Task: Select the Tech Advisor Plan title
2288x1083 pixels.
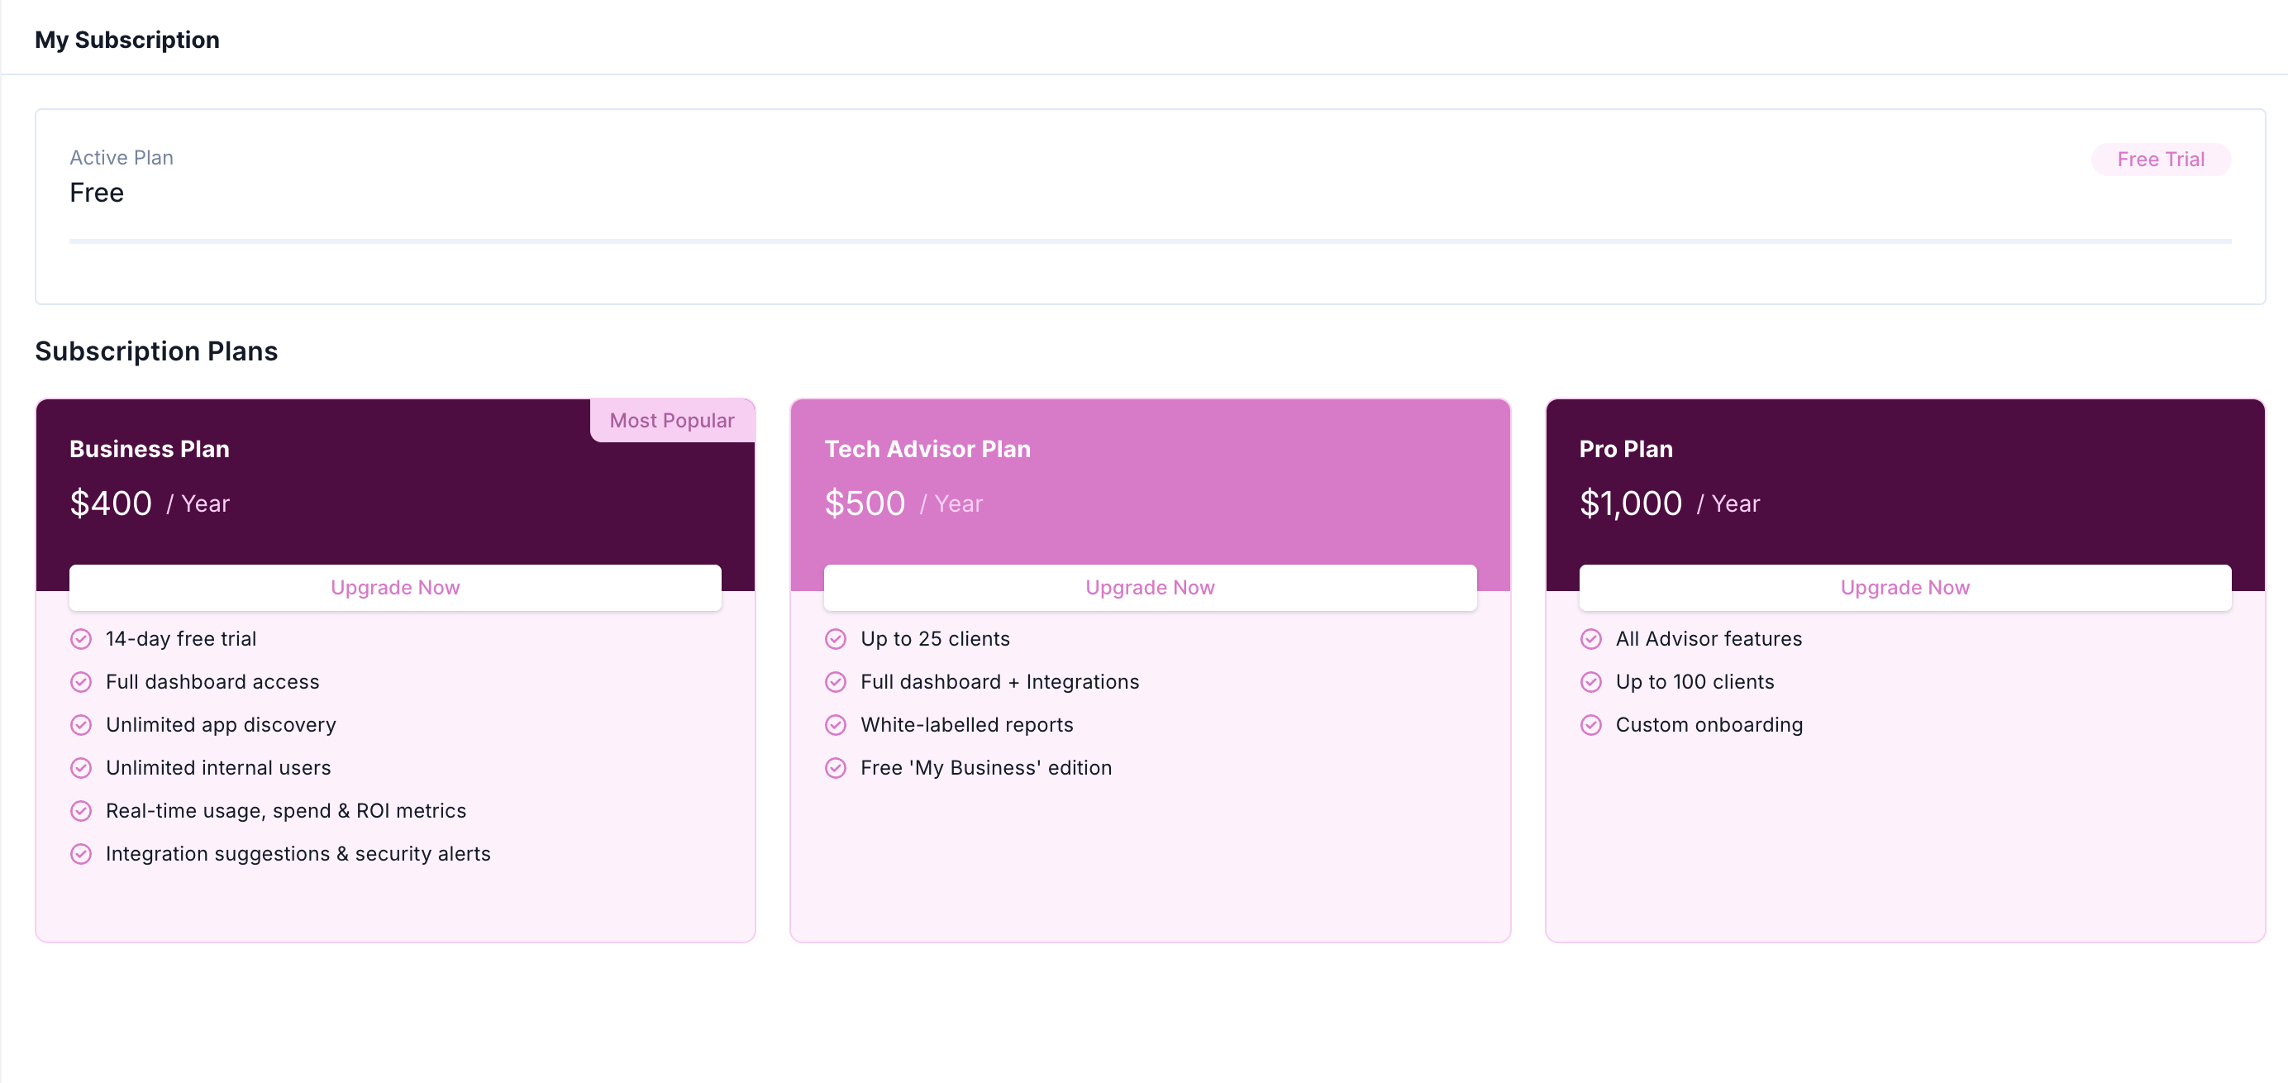Action: (927, 450)
